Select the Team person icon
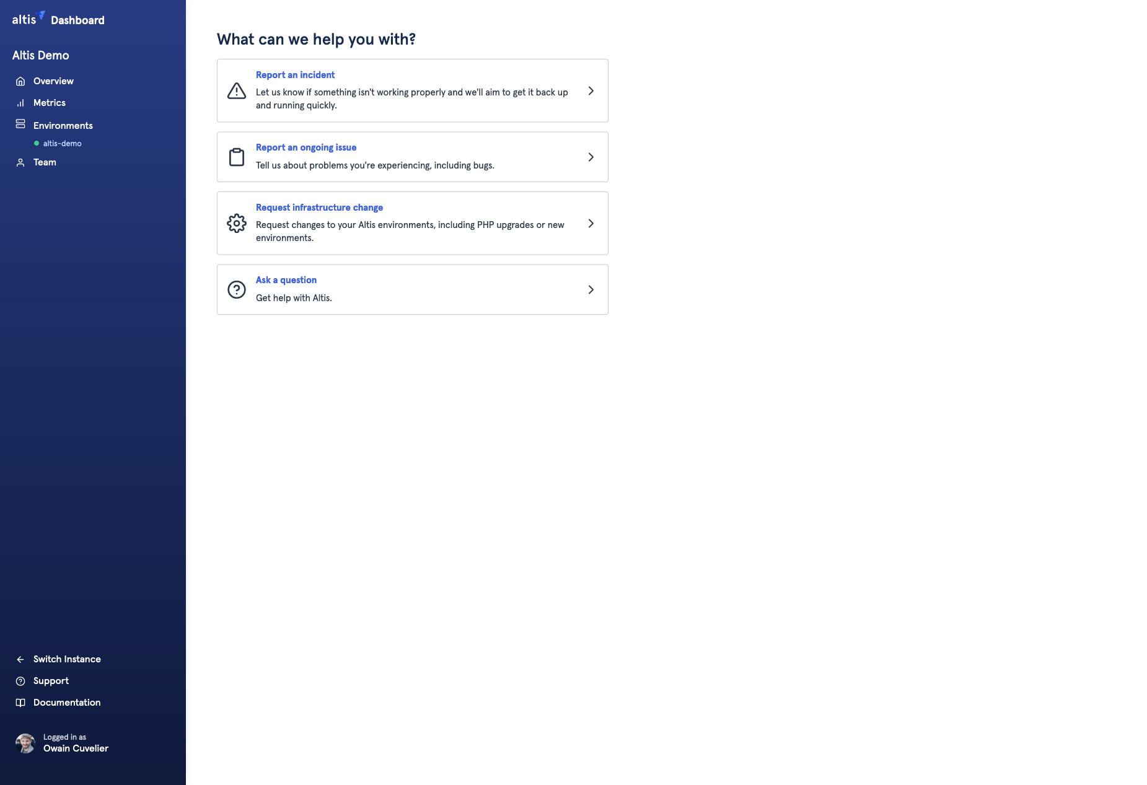This screenshot has width=1147, height=785. click(x=19, y=162)
